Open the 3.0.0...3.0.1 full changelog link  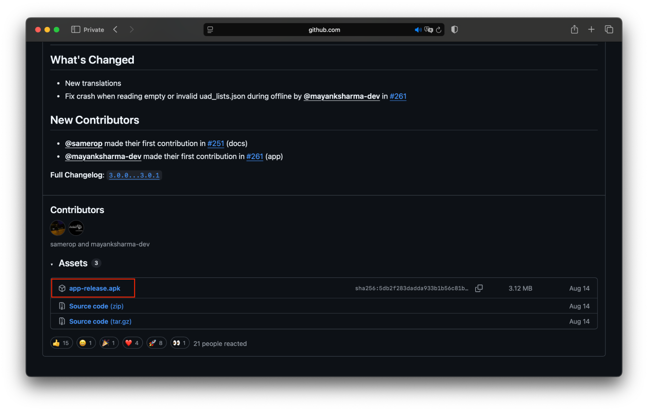(134, 175)
